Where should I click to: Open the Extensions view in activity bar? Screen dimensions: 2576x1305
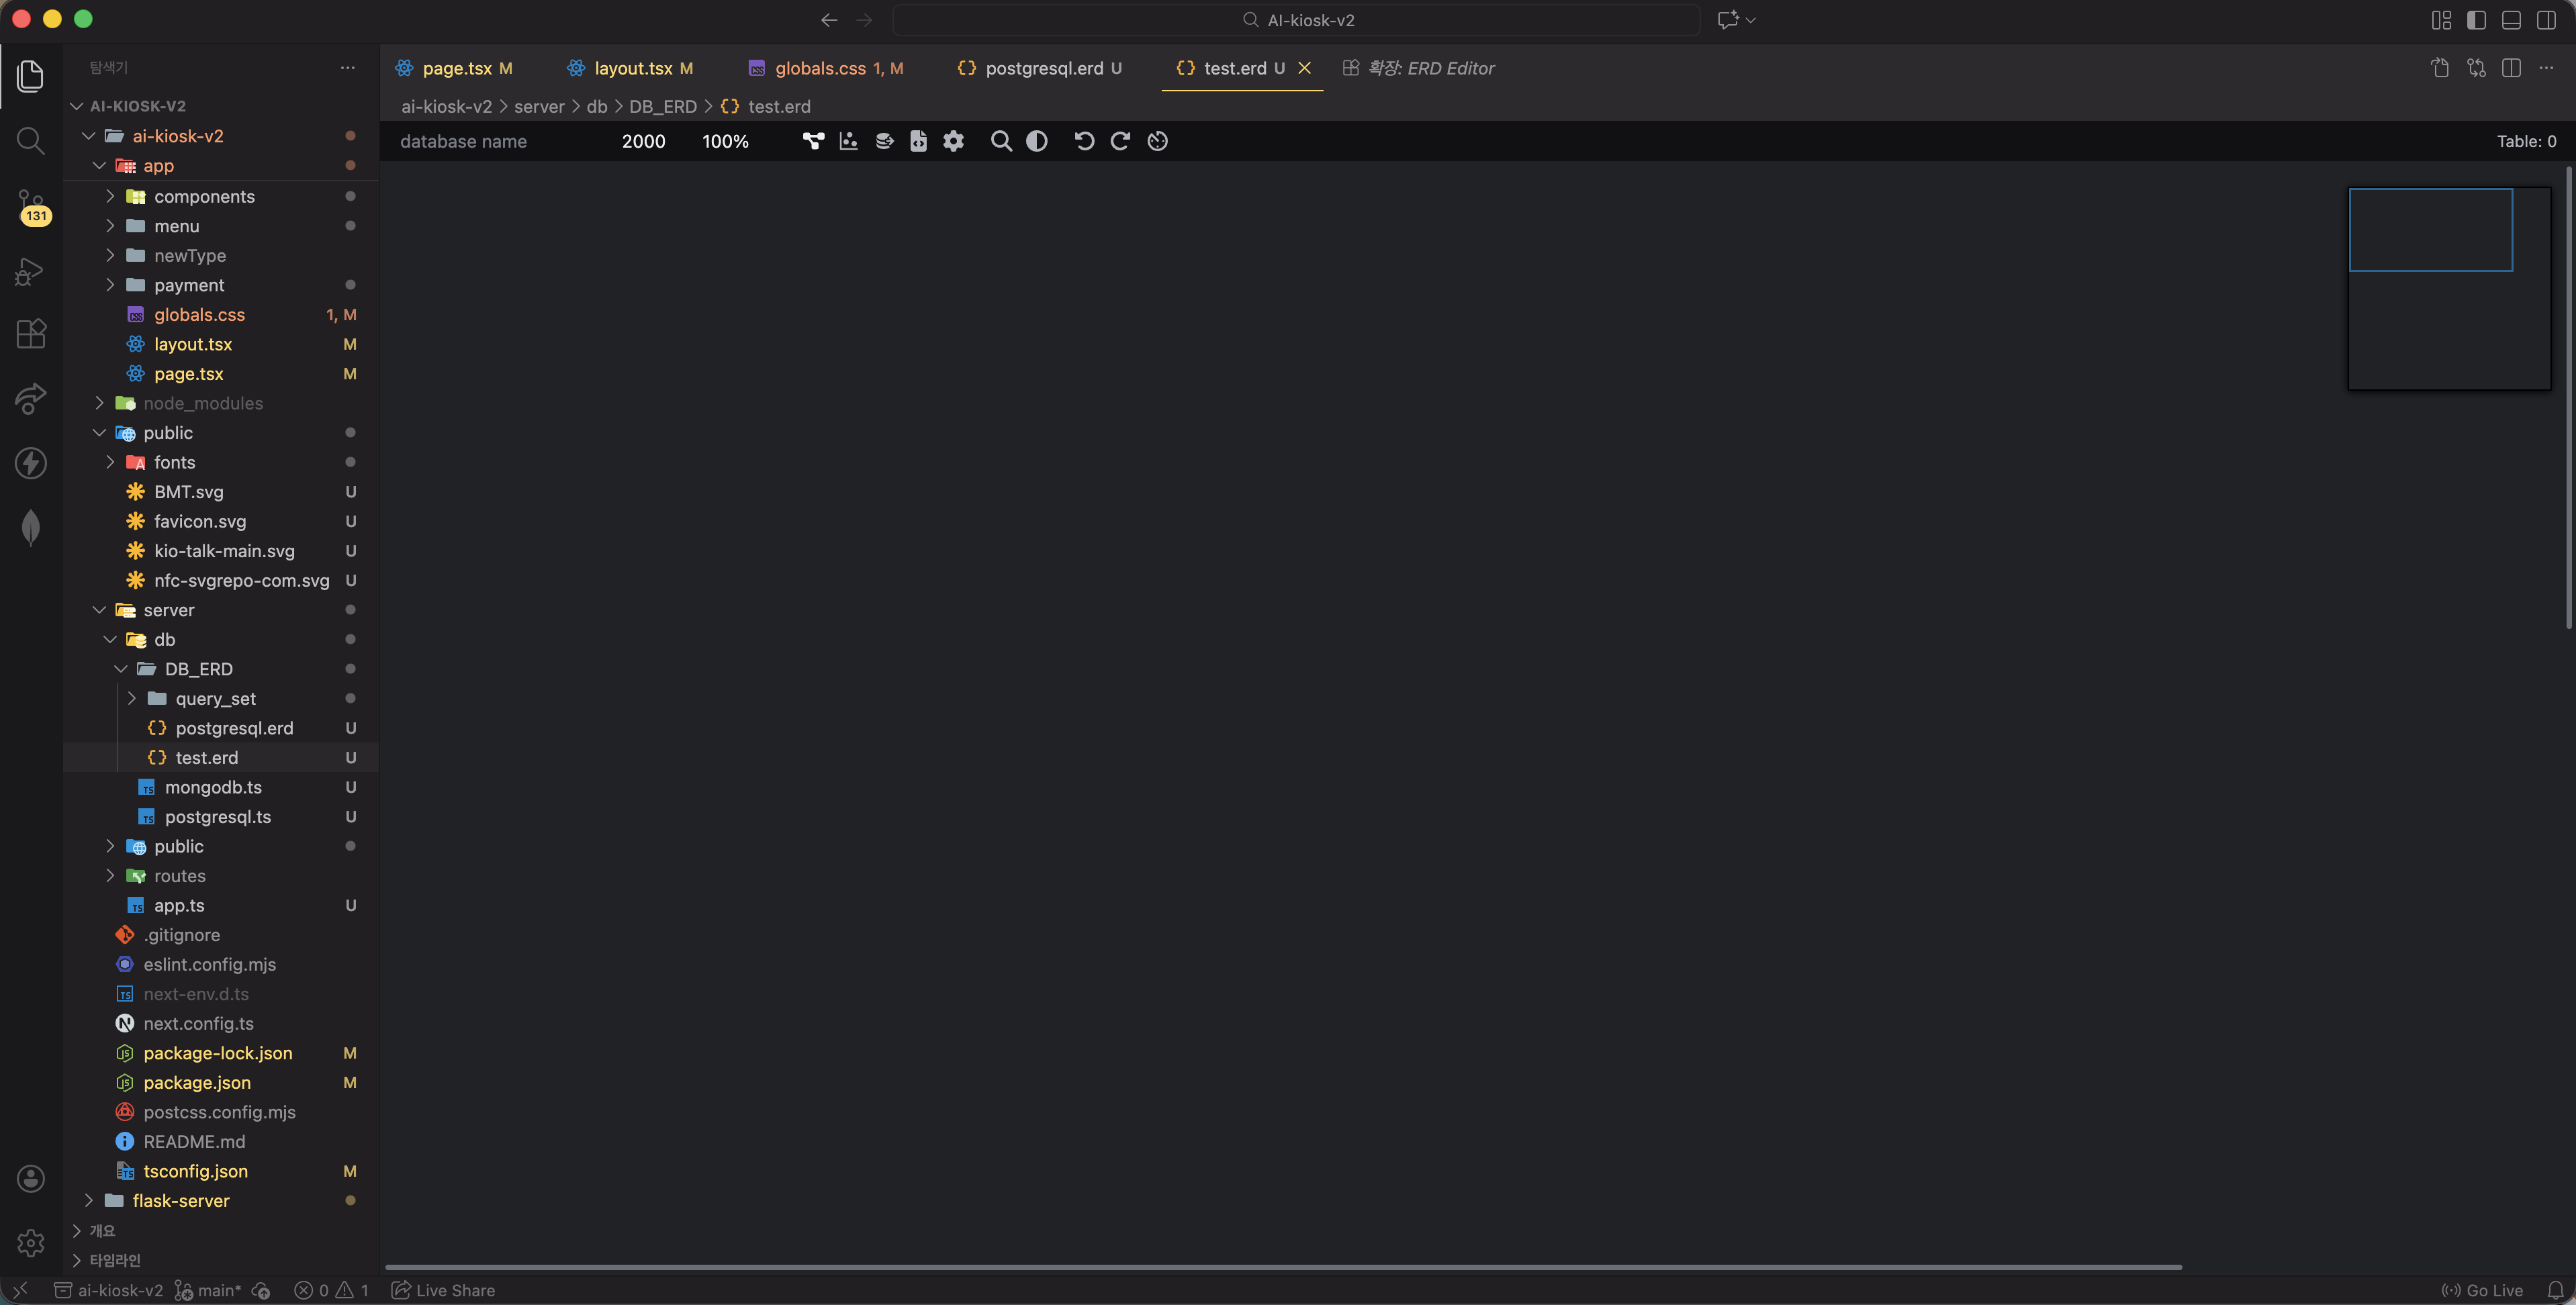(x=31, y=333)
